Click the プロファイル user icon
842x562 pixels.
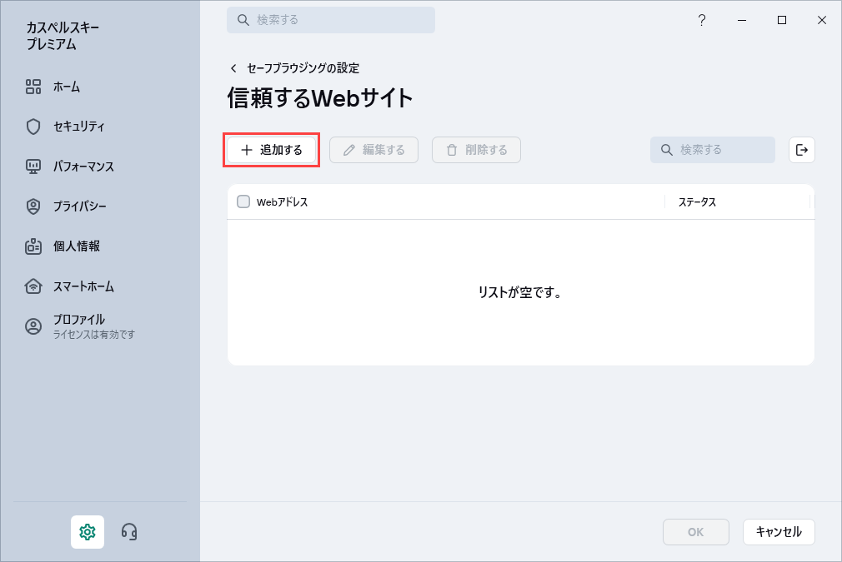[33, 326]
